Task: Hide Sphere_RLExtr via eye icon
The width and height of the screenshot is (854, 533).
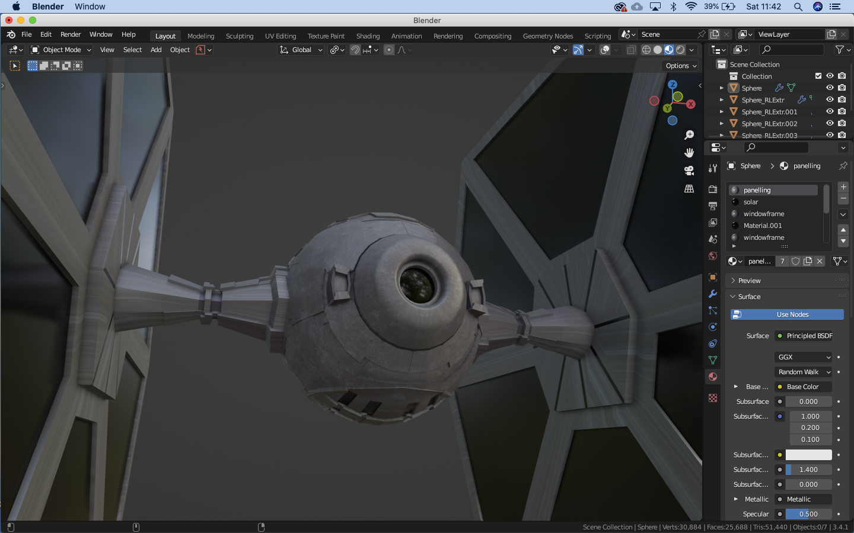Action: tap(830, 99)
